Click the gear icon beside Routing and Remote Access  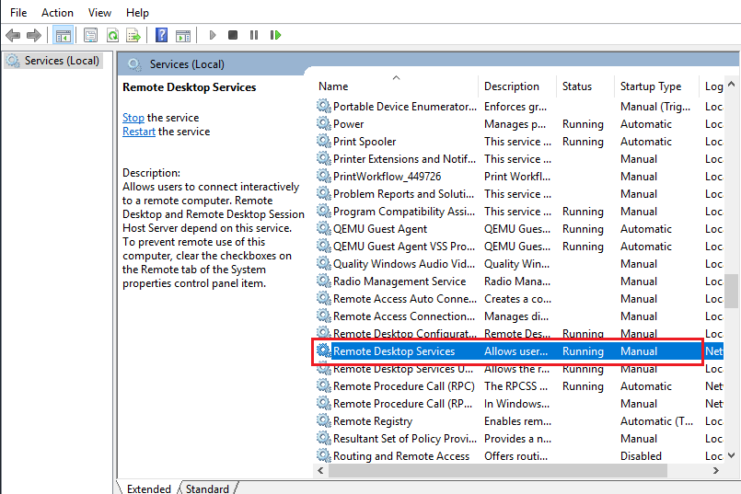tap(323, 455)
